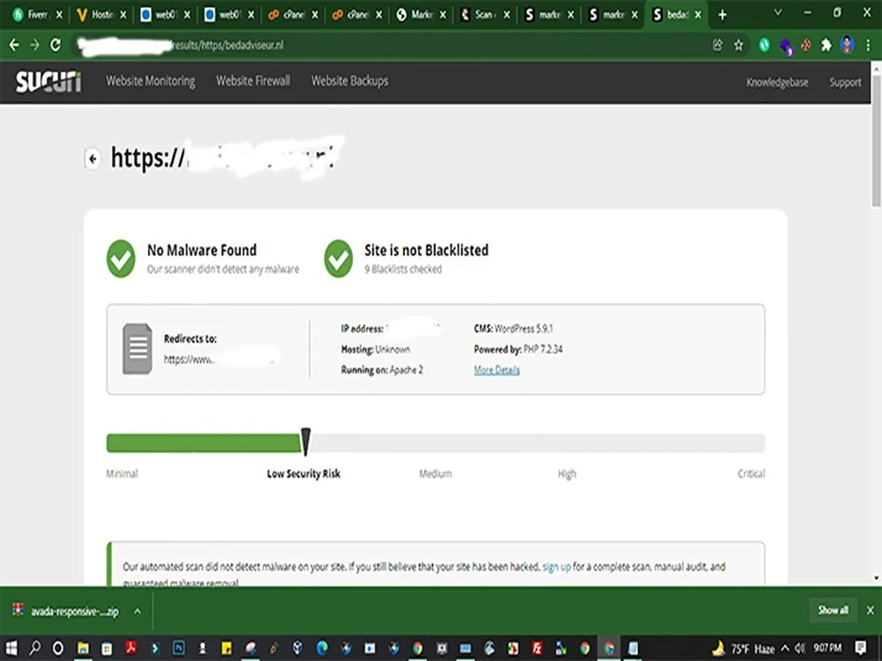
Task: Open the notifications action center
Action: [860, 648]
